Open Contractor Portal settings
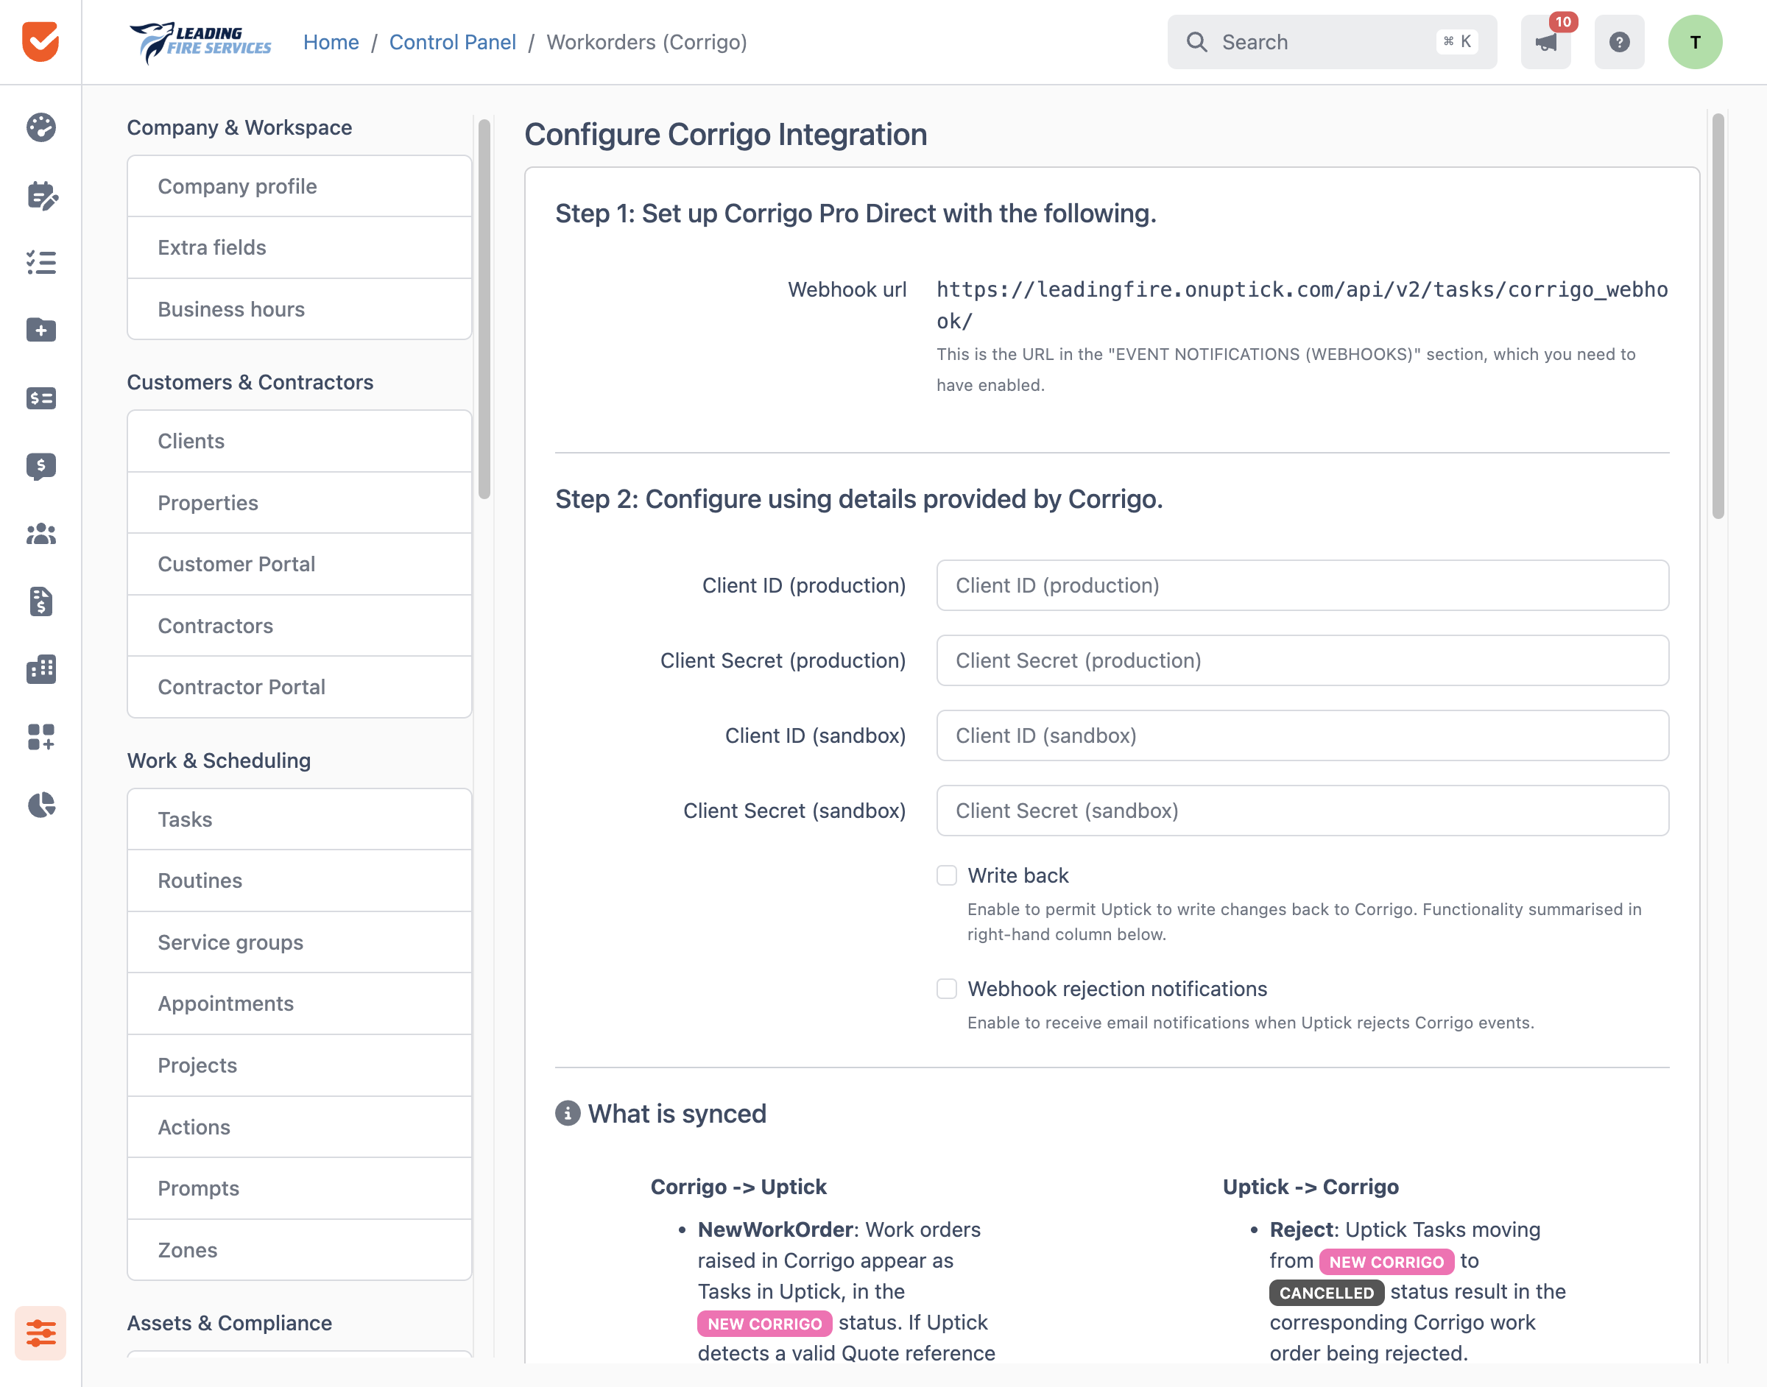 300,687
